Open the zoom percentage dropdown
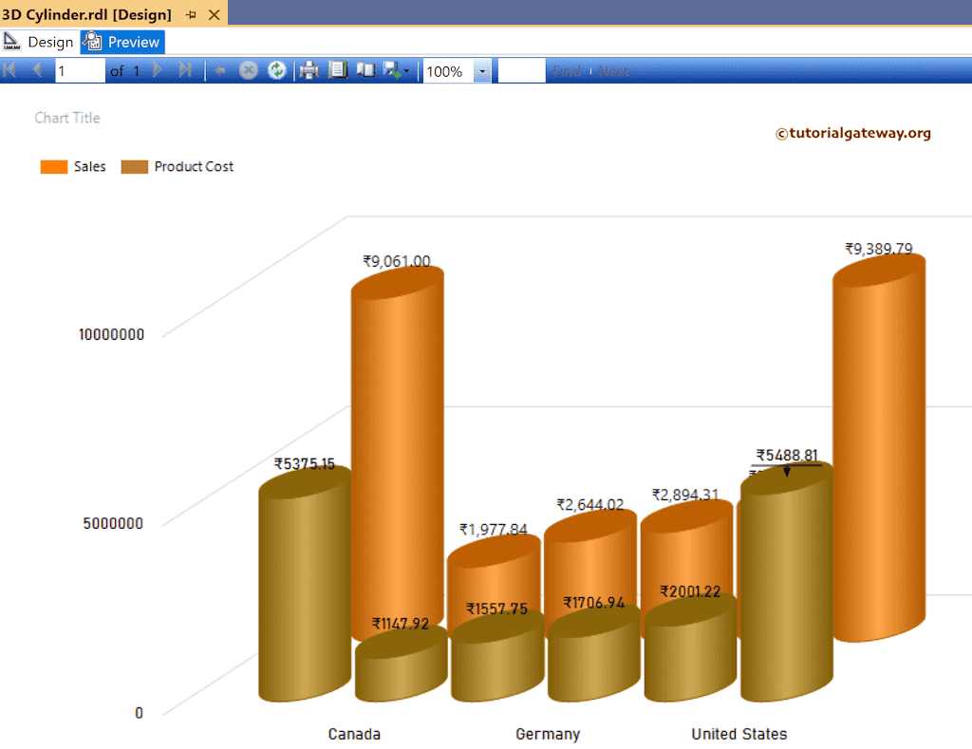 click(x=481, y=70)
